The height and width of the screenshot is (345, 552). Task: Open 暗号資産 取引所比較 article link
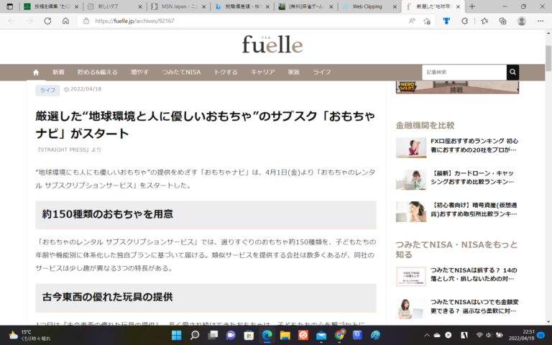pos(474,209)
